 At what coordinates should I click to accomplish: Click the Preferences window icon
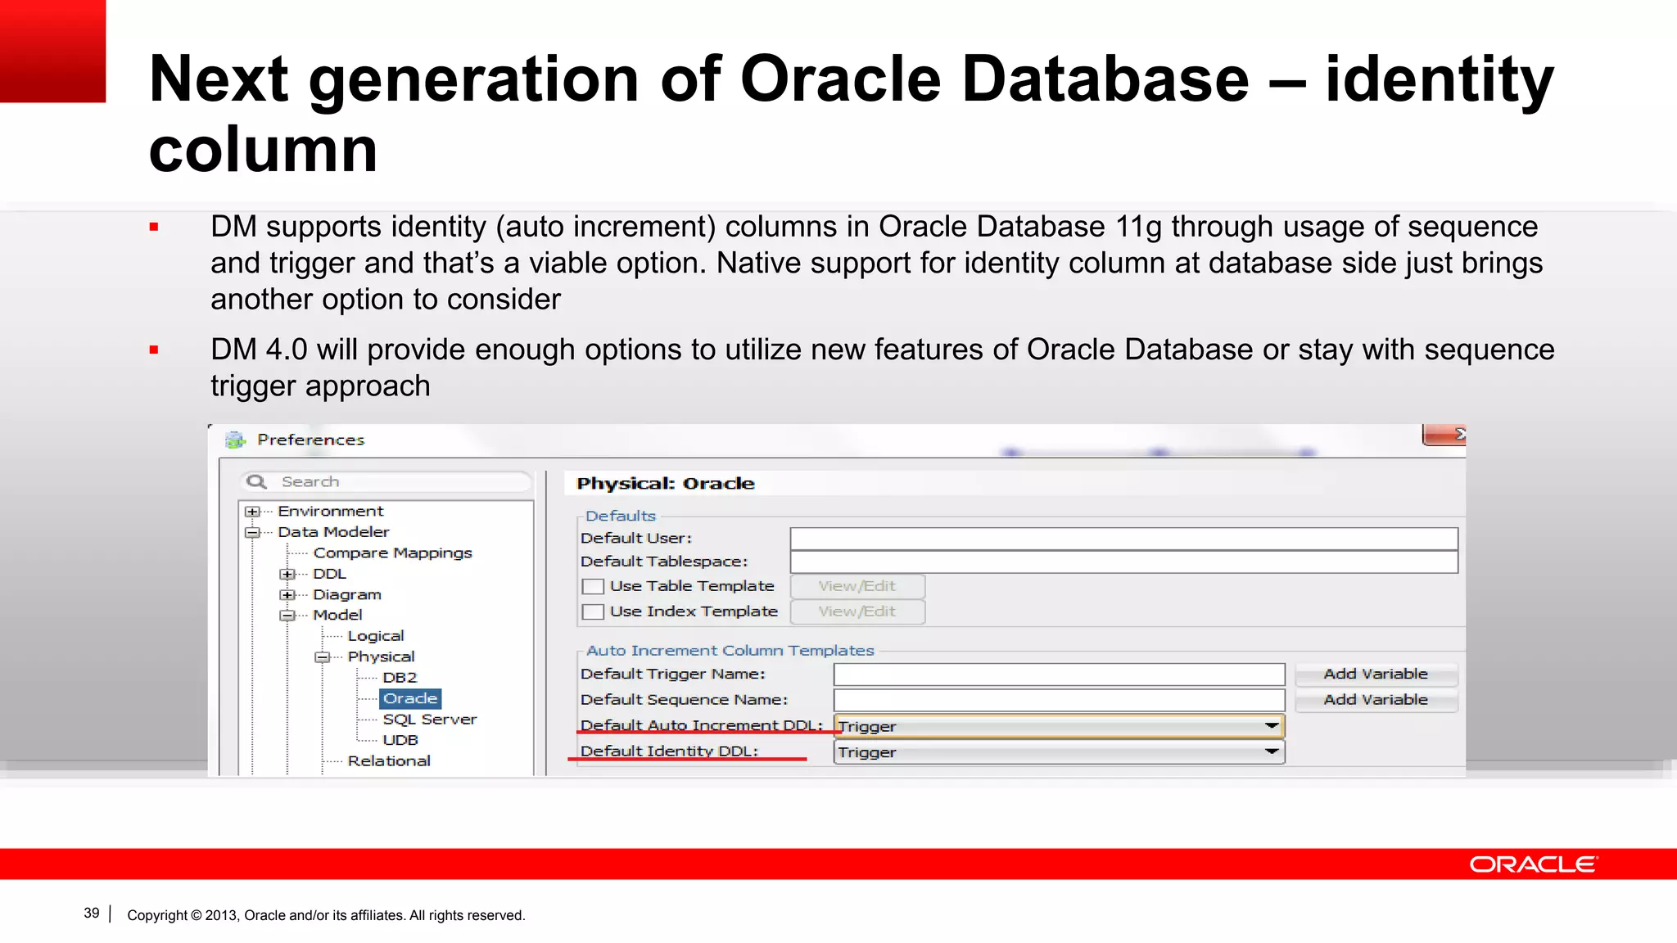click(236, 440)
